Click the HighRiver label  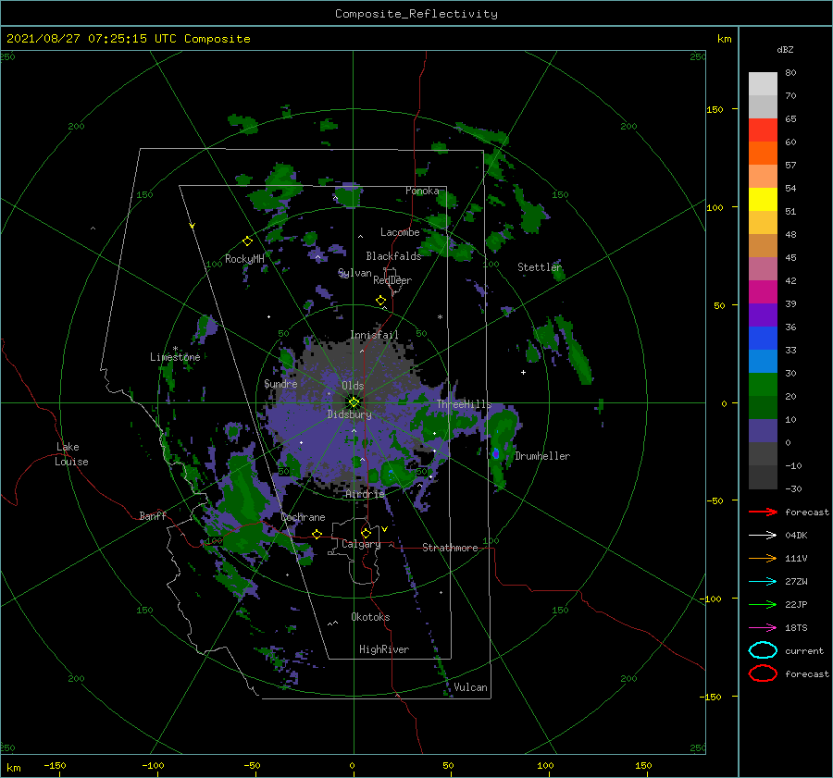384,649
